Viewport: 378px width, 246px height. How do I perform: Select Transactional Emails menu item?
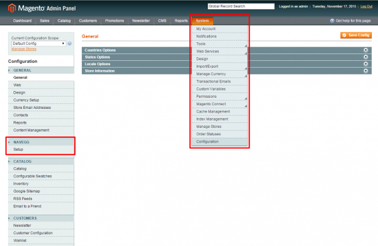click(219, 82)
